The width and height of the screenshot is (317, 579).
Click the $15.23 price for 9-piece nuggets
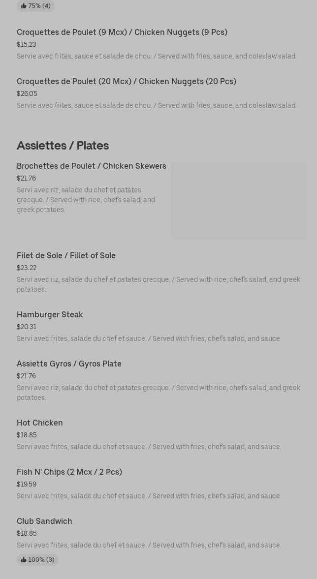[26, 45]
